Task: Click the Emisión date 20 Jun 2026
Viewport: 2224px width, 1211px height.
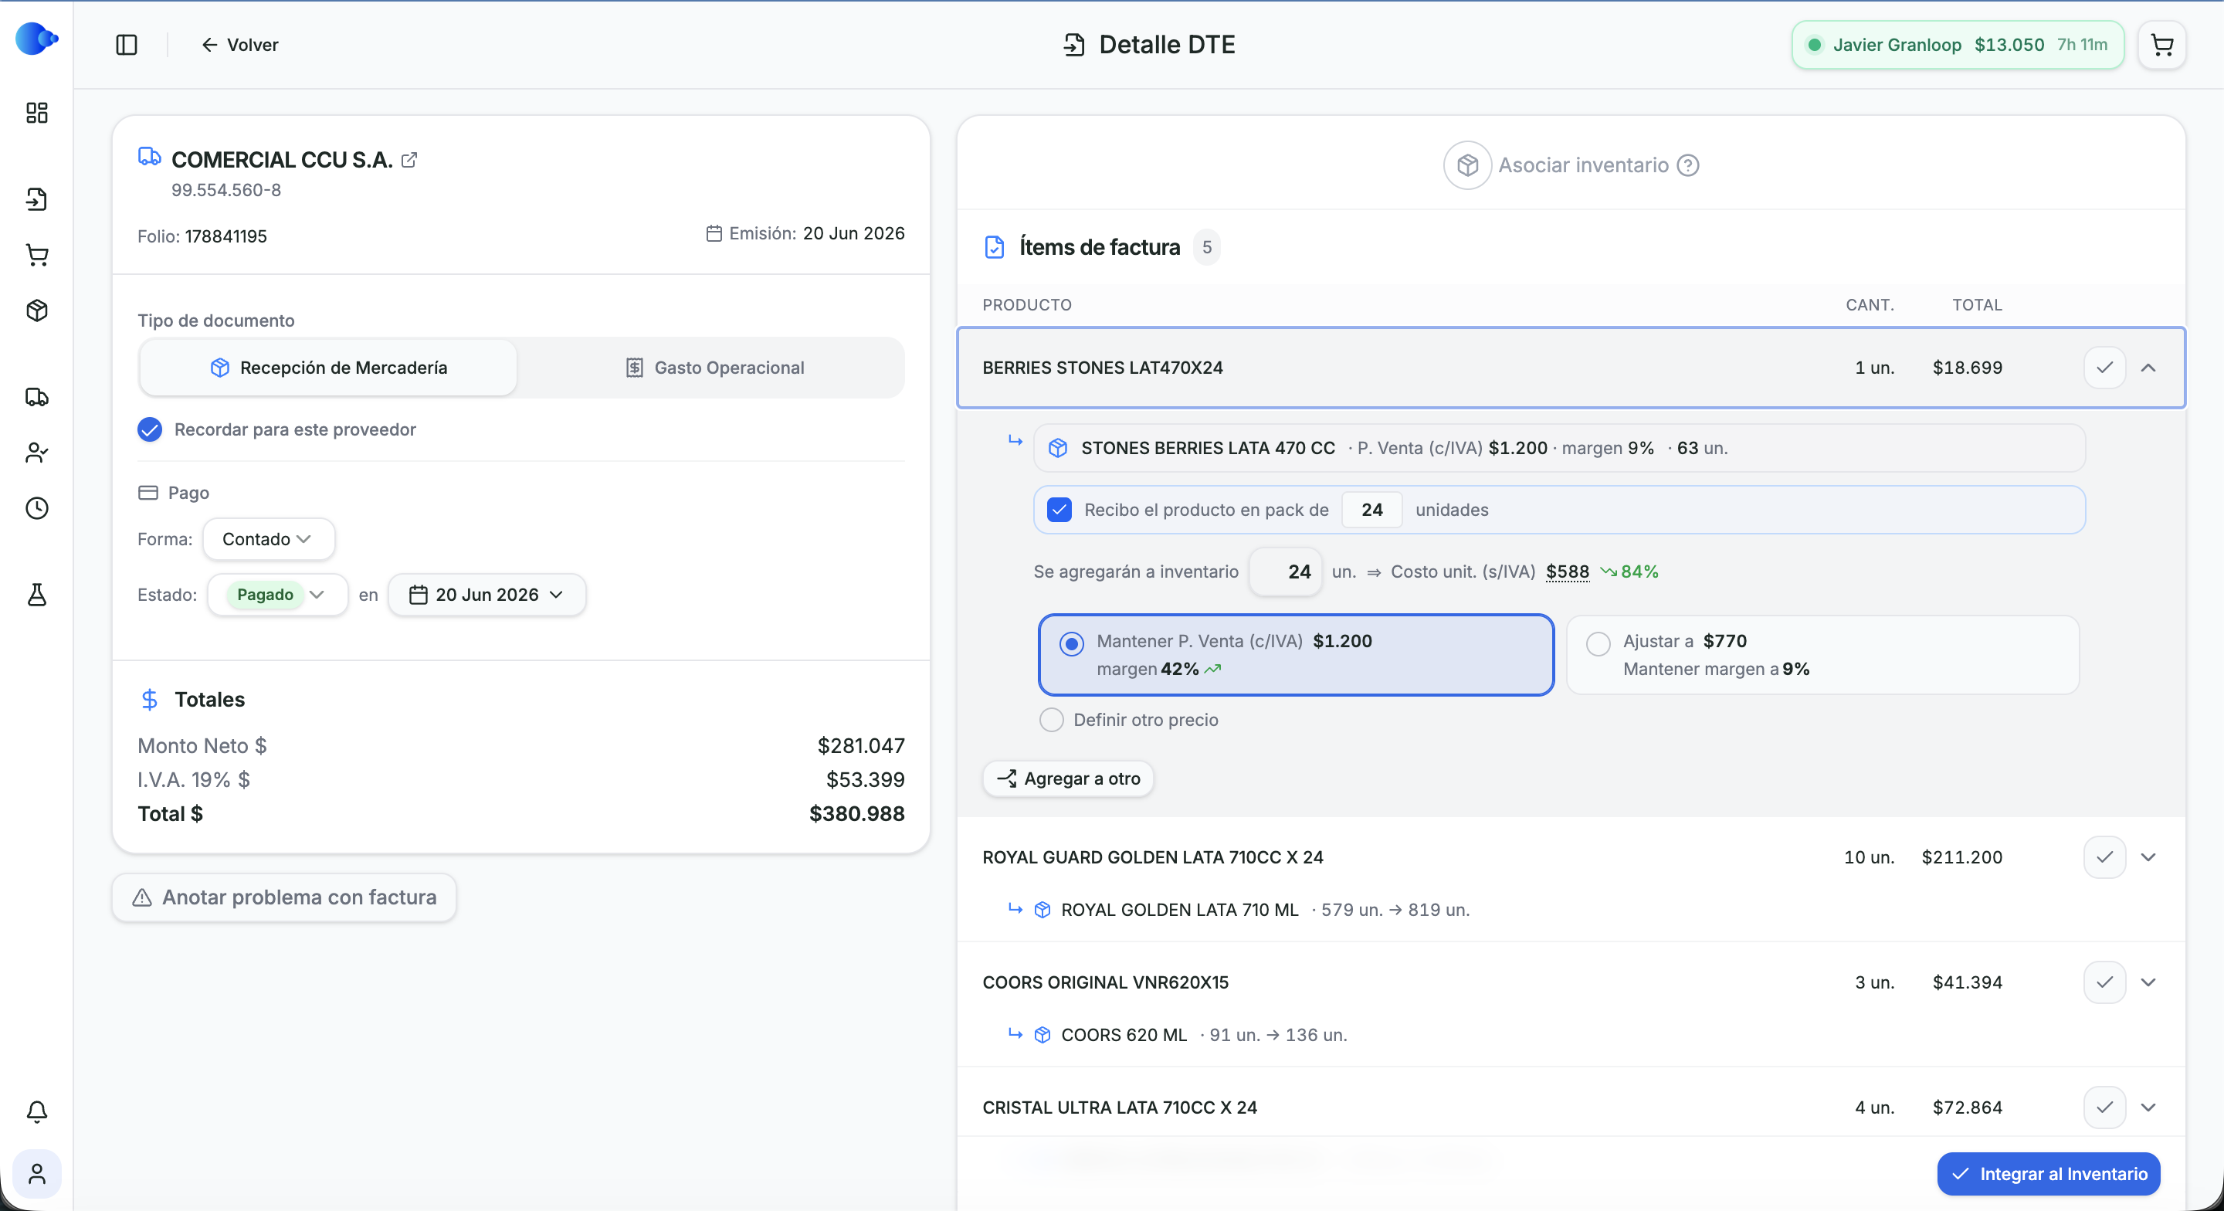Action: pyautogui.click(x=853, y=233)
